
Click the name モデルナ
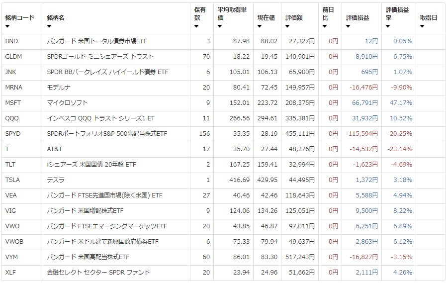59,88
